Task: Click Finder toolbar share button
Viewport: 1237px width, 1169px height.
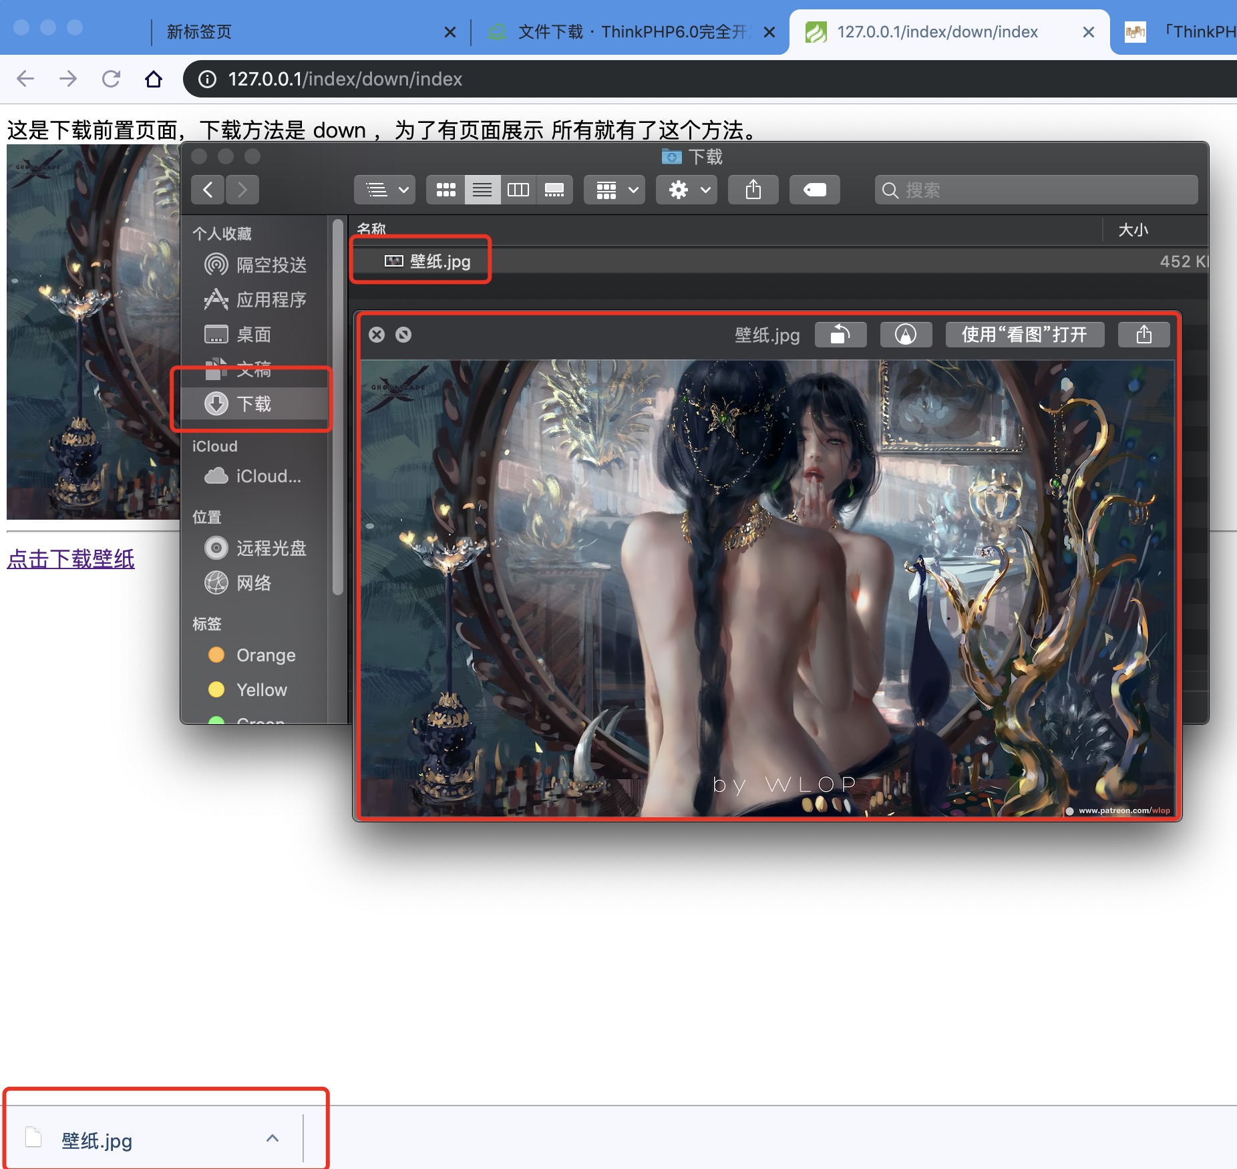Action: click(x=753, y=190)
